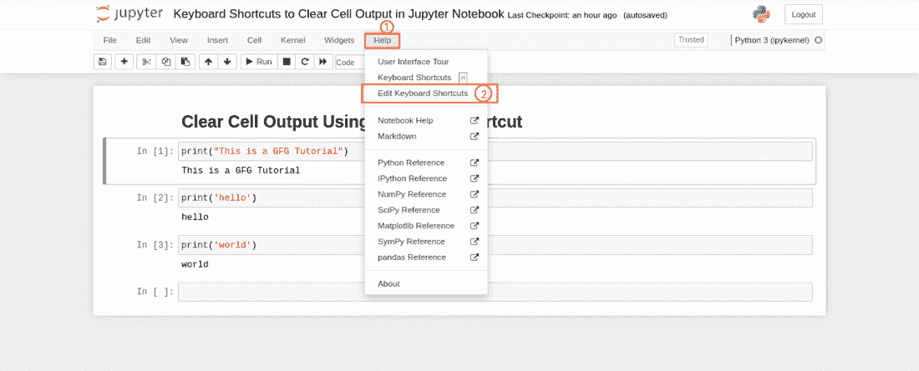Viewport: 919px width, 371px height.
Task: Close the Help menu
Action: (x=382, y=40)
